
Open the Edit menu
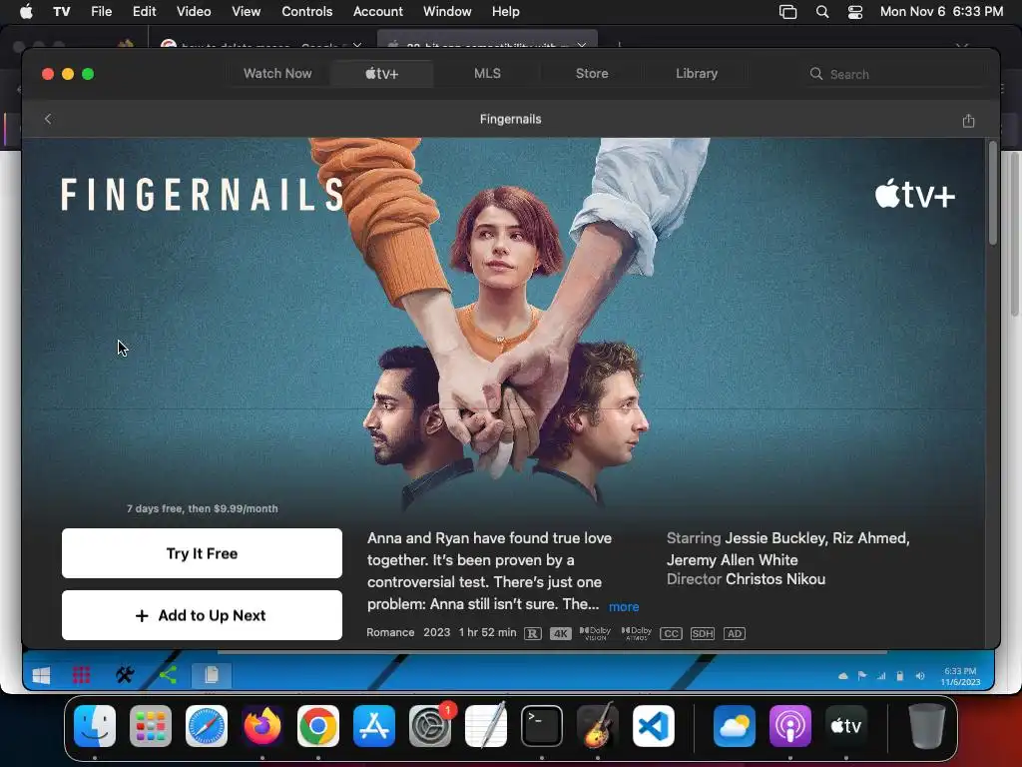144,12
